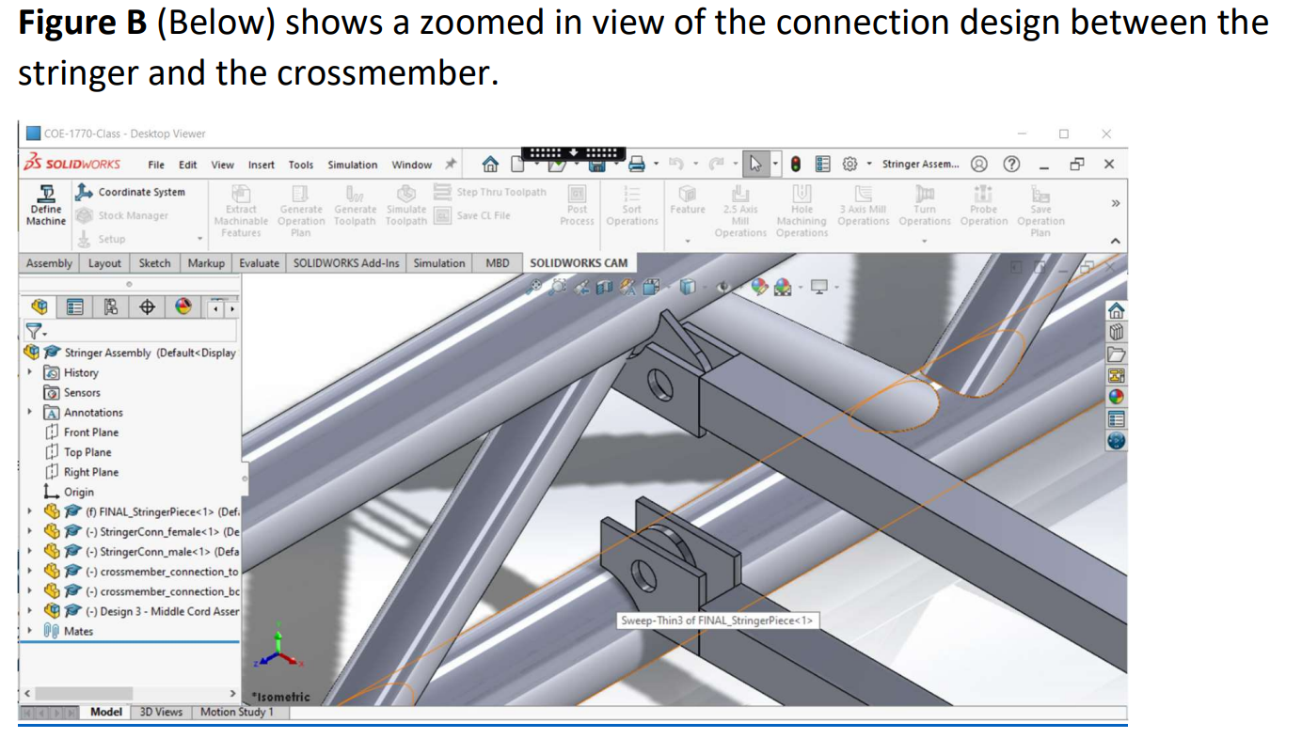Select the Front Plane in the tree
1302x754 pixels.
(x=92, y=432)
